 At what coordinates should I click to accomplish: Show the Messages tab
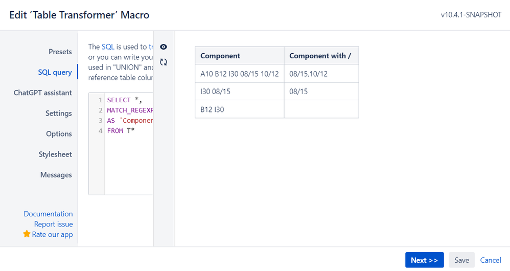point(56,174)
